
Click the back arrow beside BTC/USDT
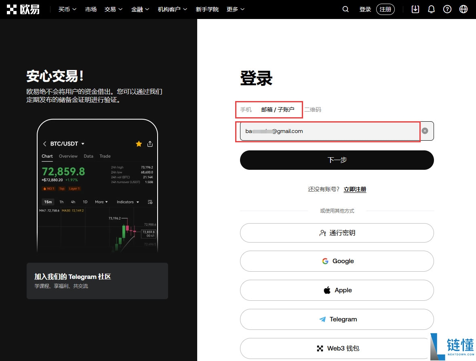tap(44, 144)
